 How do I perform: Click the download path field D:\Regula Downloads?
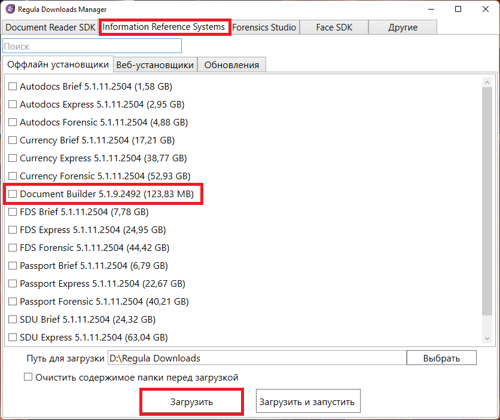tap(257, 358)
